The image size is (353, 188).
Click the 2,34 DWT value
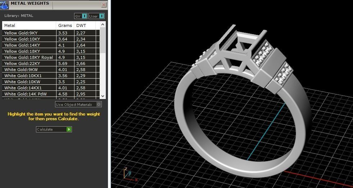click(x=81, y=39)
